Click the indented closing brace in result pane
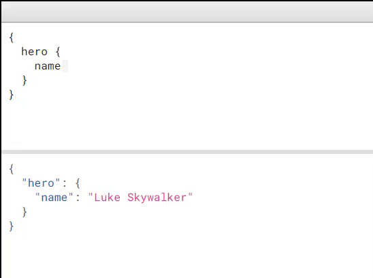Viewport: 373px width, 278px height. (25, 212)
